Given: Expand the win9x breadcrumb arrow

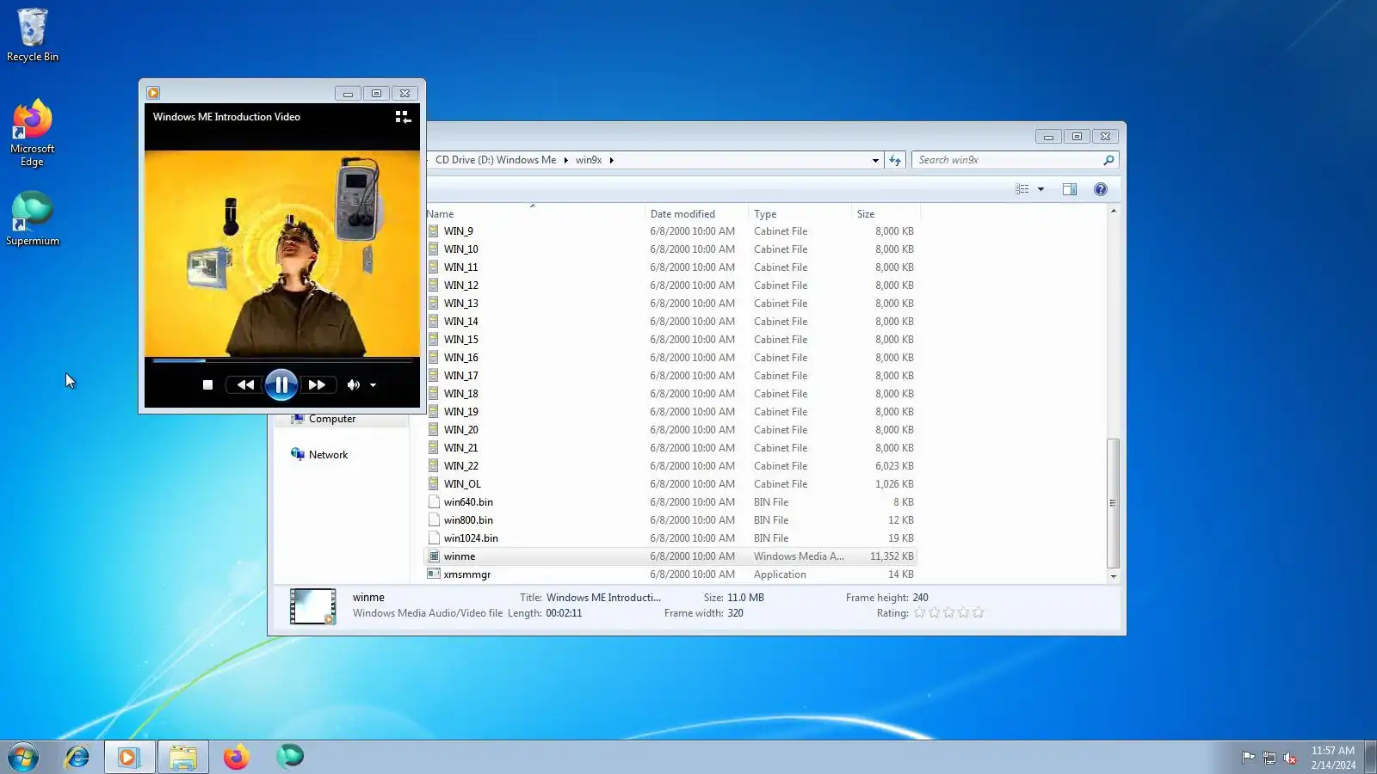Looking at the screenshot, I should (611, 160).
